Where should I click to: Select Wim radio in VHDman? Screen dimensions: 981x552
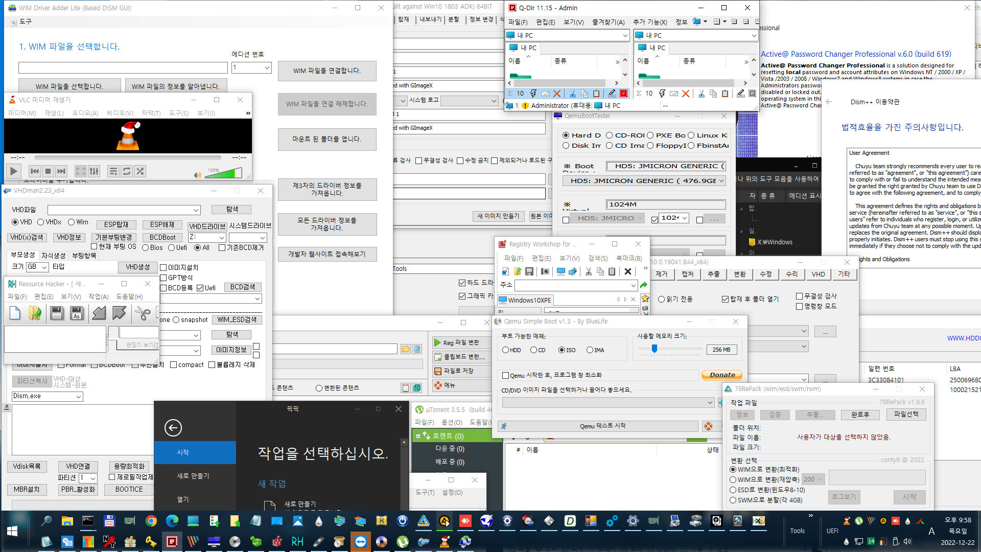pos(72,222)
